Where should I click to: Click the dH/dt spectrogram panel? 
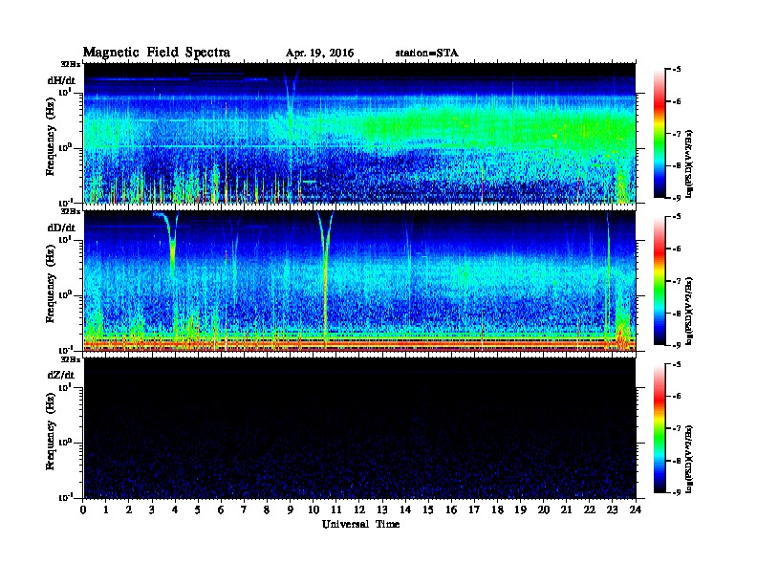click(359, 133)
